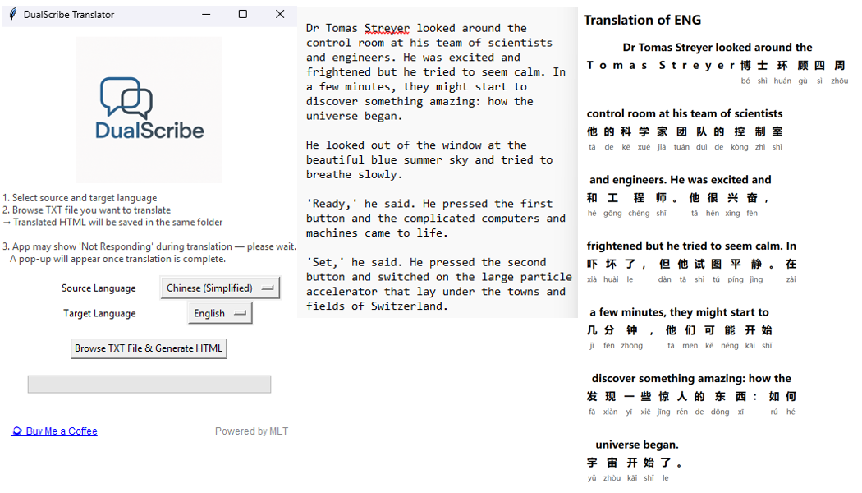The width and height of the screenshot is (862, 493).
Task: Click the Target Language label
Action: (x=99, y=314)
